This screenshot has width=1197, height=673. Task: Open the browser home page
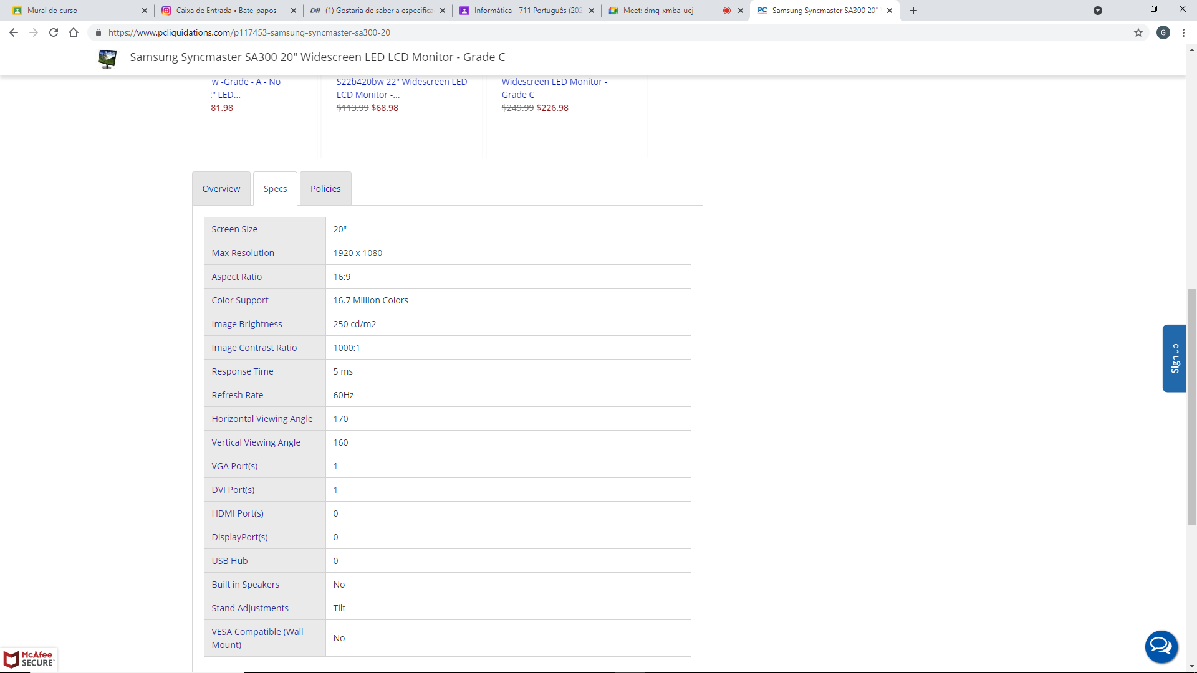coord(74,32)
